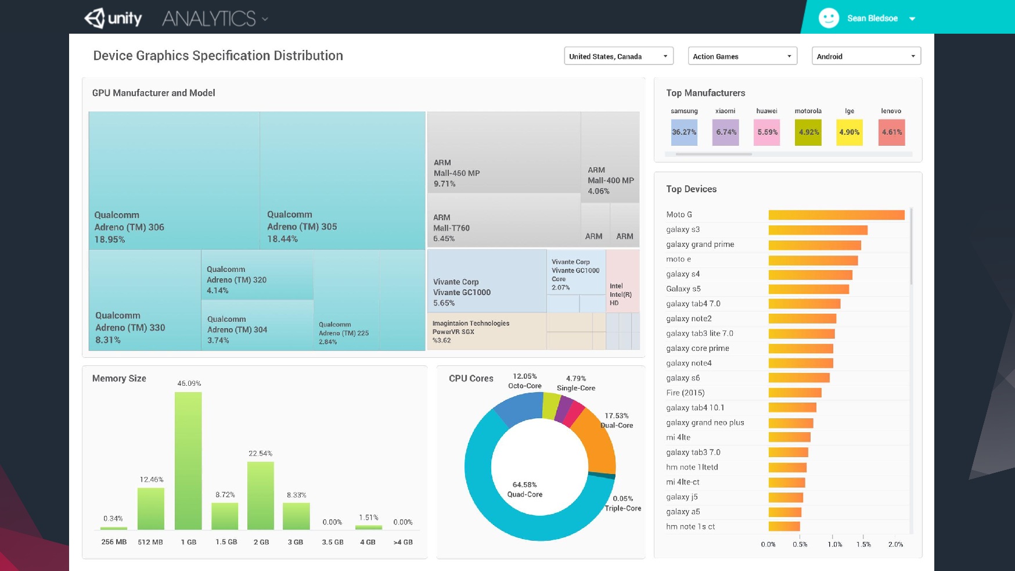1015x571 pixels.
Task: Click the Adreno (TM) 320 treemap tile
Action: click(257, 275)
